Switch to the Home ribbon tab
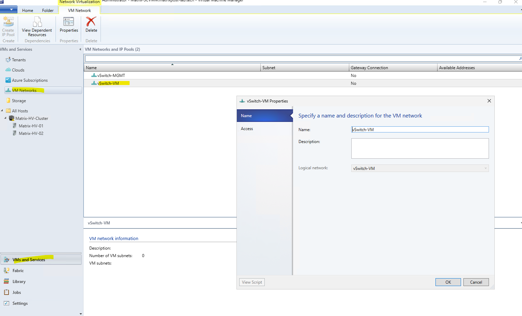Image resolution: width=522 pixels, height=316 pixels. click(x=28, y=10)
